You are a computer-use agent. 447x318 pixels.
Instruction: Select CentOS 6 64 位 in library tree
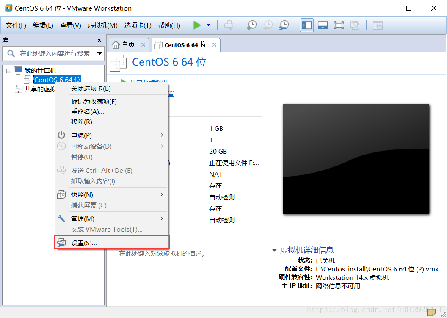point(57,80)
